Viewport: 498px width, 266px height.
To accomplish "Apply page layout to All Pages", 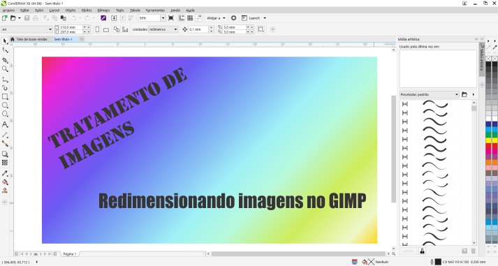I will point(117,29).
